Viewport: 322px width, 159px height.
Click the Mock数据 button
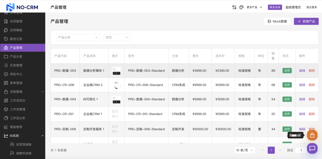pos(277,21)
